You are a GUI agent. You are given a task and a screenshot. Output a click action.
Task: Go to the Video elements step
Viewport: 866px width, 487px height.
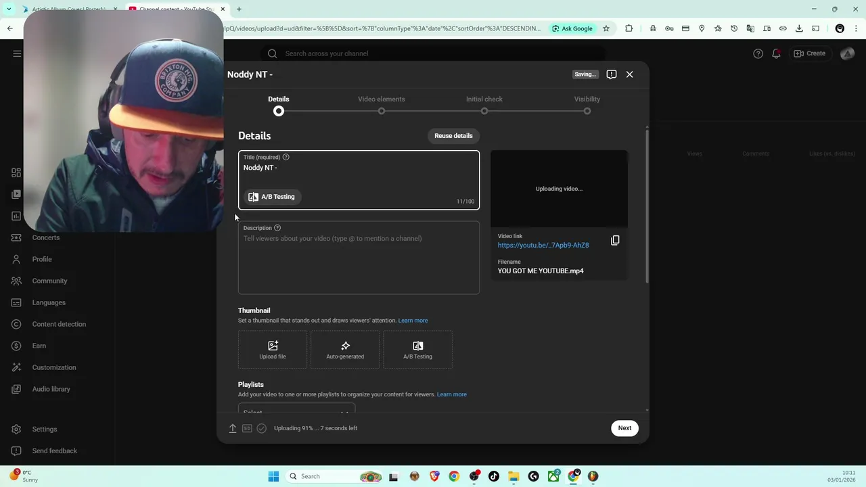(x=382, y=104)
